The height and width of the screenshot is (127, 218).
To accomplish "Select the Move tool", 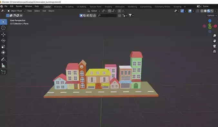I will point(3,34).
